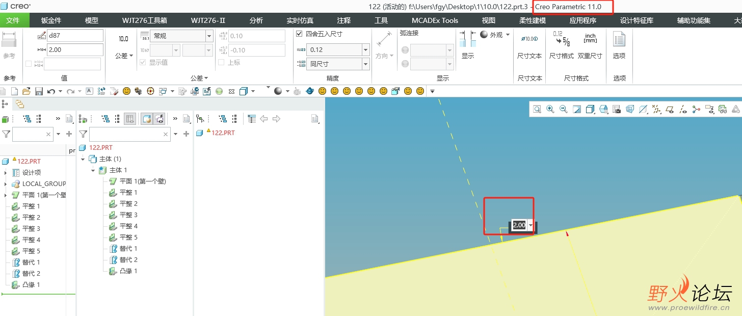
Task: Click the View Manager camera icon
Action: click(617, 109)
